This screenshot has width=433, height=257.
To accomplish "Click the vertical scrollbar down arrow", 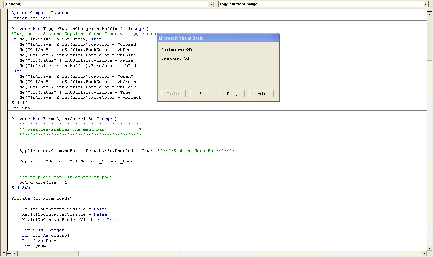I will [430, 248].
